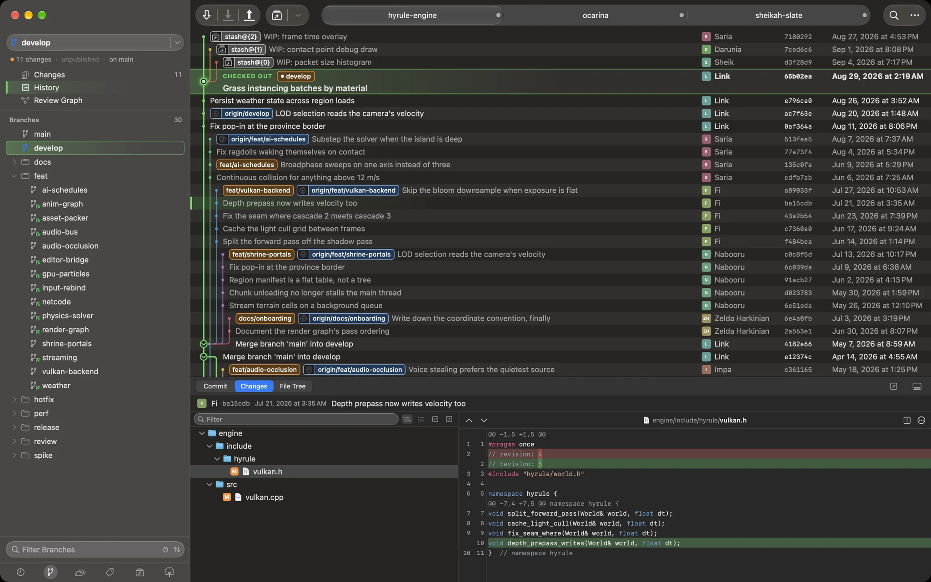Select vulkan.cpp in changed files tree
This screenshot has height=582, width=931.
click(324, 497)
